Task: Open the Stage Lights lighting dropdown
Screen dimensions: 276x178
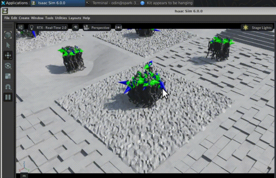Action: 257,27
